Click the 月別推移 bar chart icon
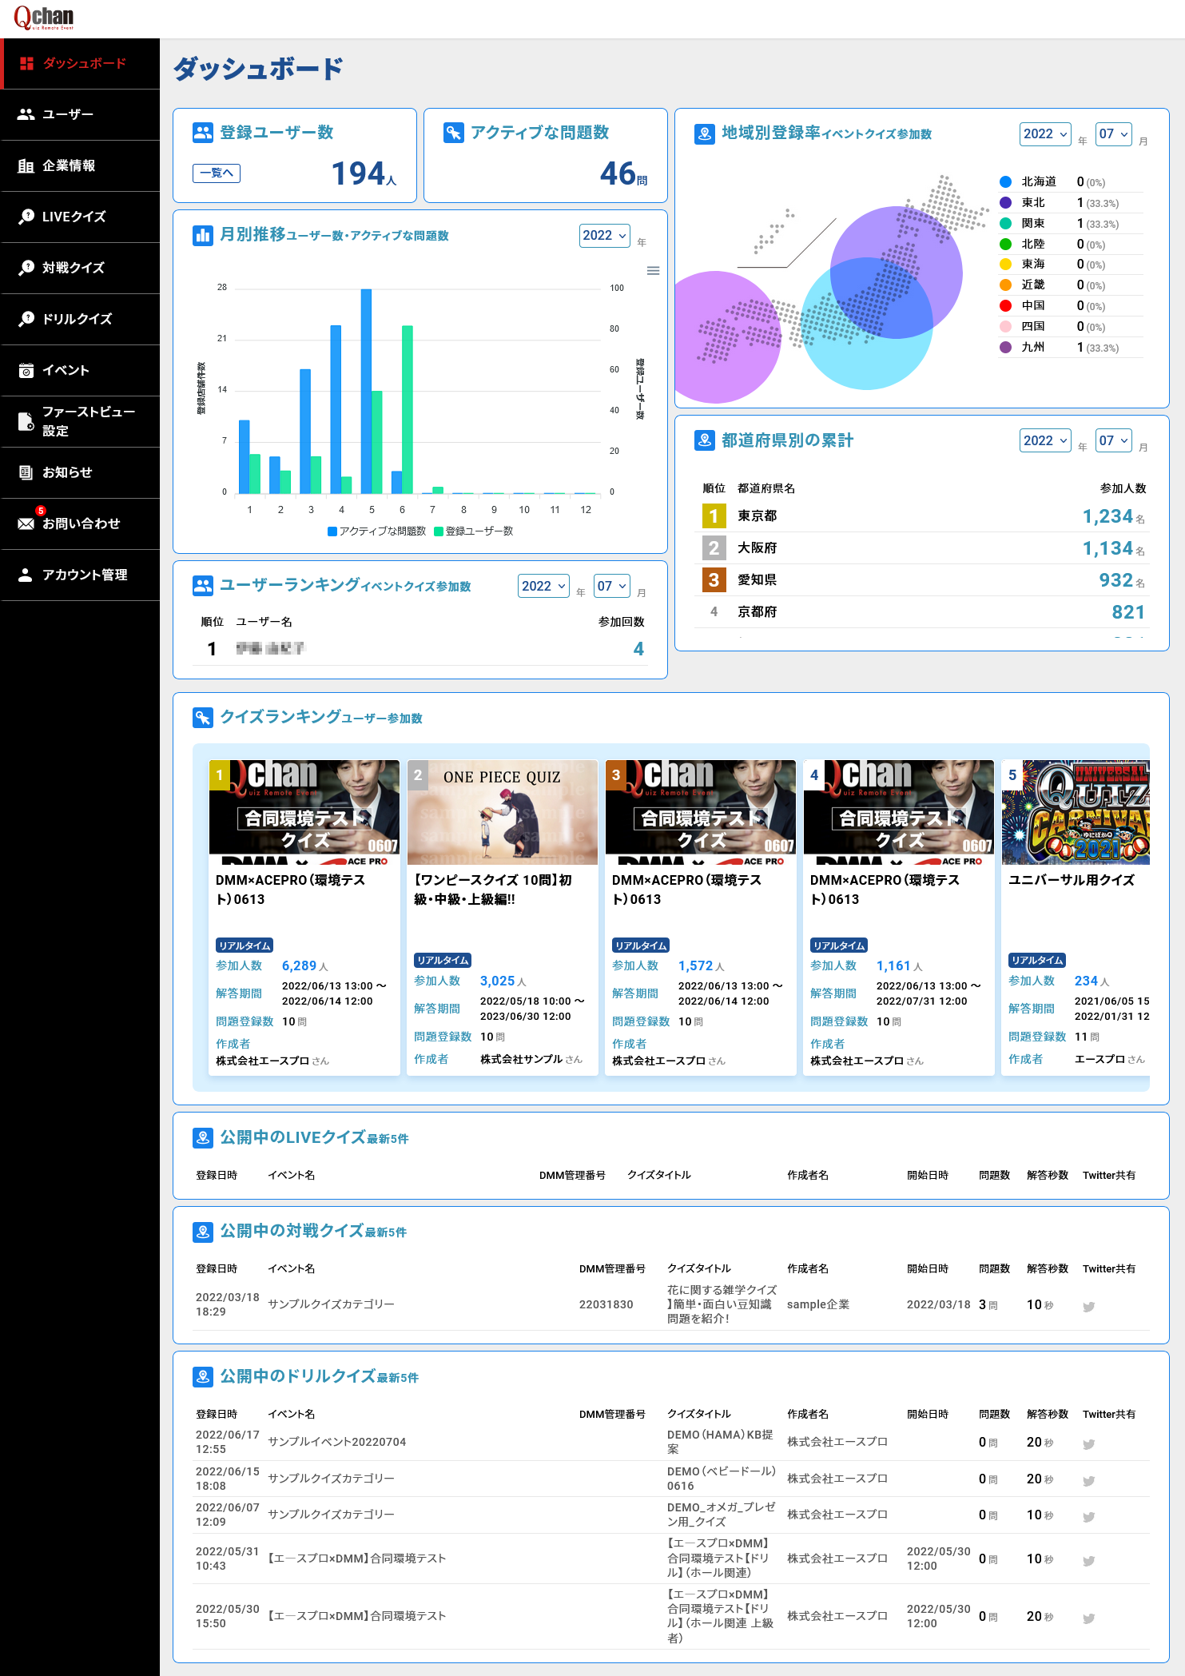Image resolution: width=1185 pixels, height=1676 pixels. pos(203,235)
